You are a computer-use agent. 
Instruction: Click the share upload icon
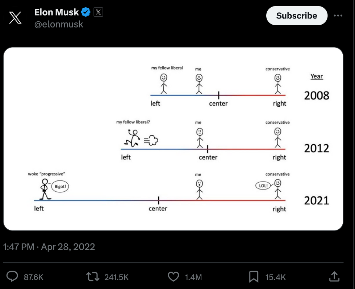point(334,276)
